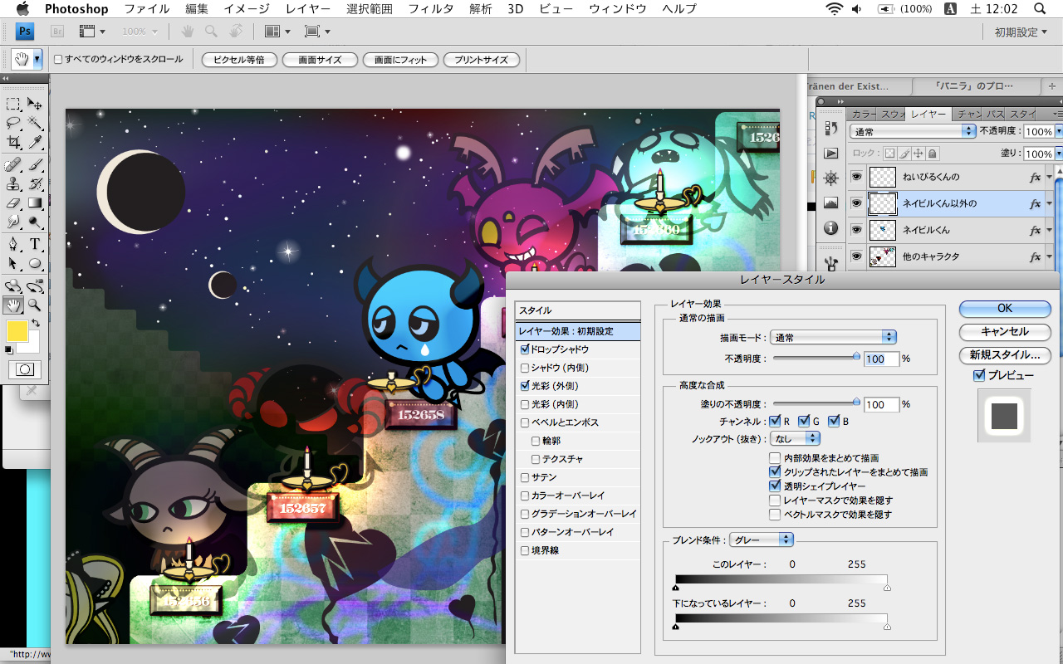This screenshot has width=1063, height=664.
Task: Switch to the チャンネル panel tab
Action: 968,115
